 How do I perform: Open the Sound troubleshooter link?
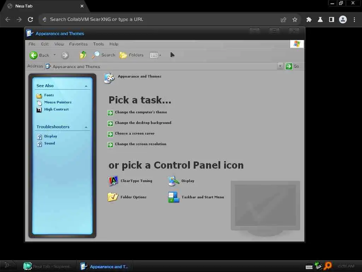point(49,143)
